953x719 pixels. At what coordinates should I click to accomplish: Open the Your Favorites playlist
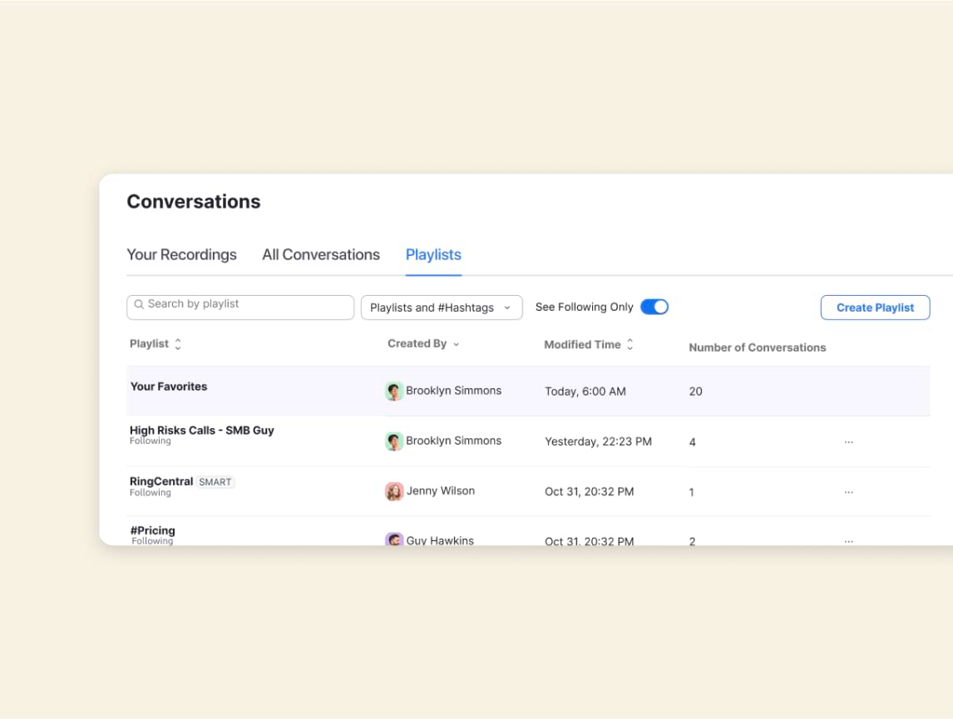pos(169,387)
